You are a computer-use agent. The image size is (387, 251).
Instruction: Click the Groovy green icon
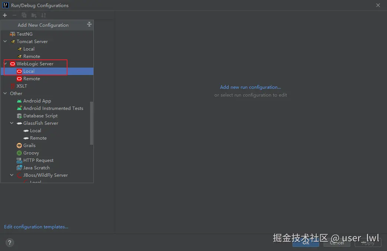pyautogui.click(x=19, y=153)
